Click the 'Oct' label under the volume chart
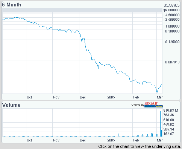 [29, 140]
